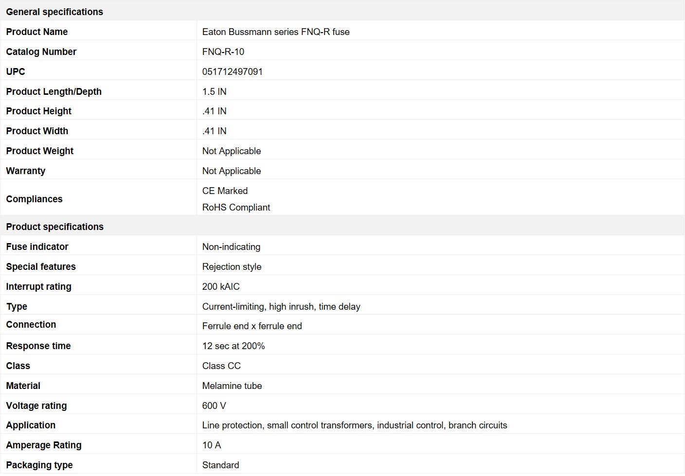
Task: Click the Product Length/Depth label
Action: [54, 91]
